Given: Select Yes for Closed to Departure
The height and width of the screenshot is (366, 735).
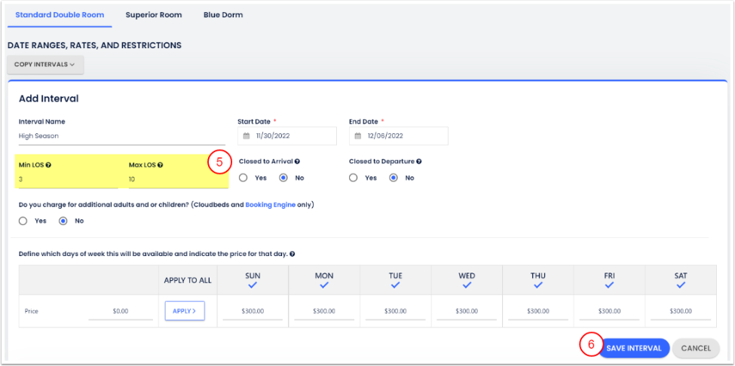Looking at the screenshot, I should [353, 178].
